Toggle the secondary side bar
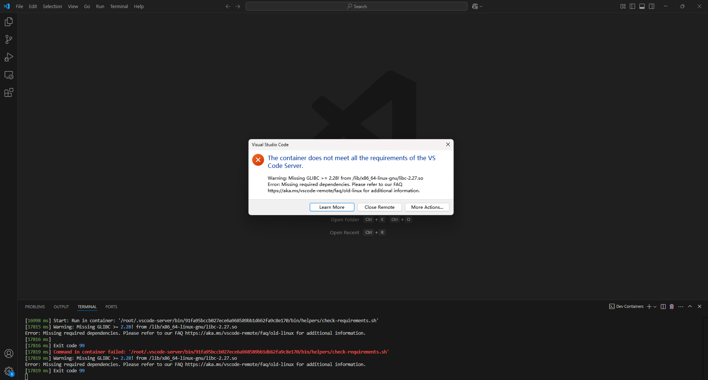 coord(652,6)
